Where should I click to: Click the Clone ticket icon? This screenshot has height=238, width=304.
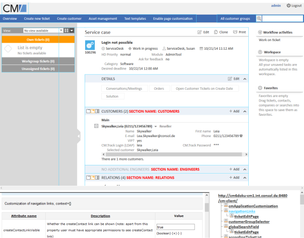point(216,32)
